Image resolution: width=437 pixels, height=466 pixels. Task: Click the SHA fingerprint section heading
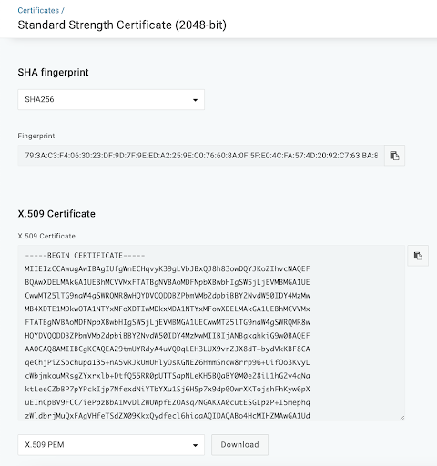coord(53,72)
